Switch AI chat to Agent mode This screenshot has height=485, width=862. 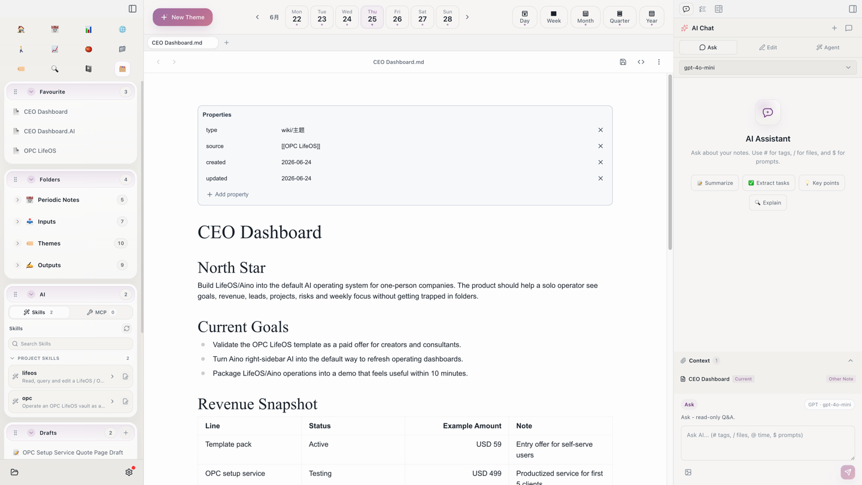coord(828,47)
